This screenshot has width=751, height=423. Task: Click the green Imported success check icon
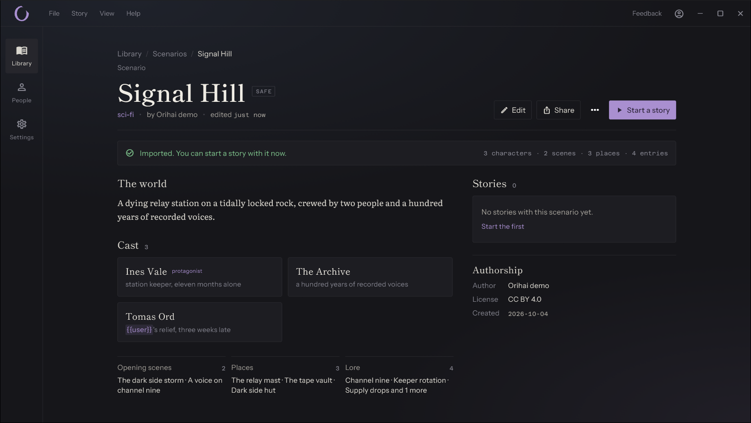tap(130, 153)
